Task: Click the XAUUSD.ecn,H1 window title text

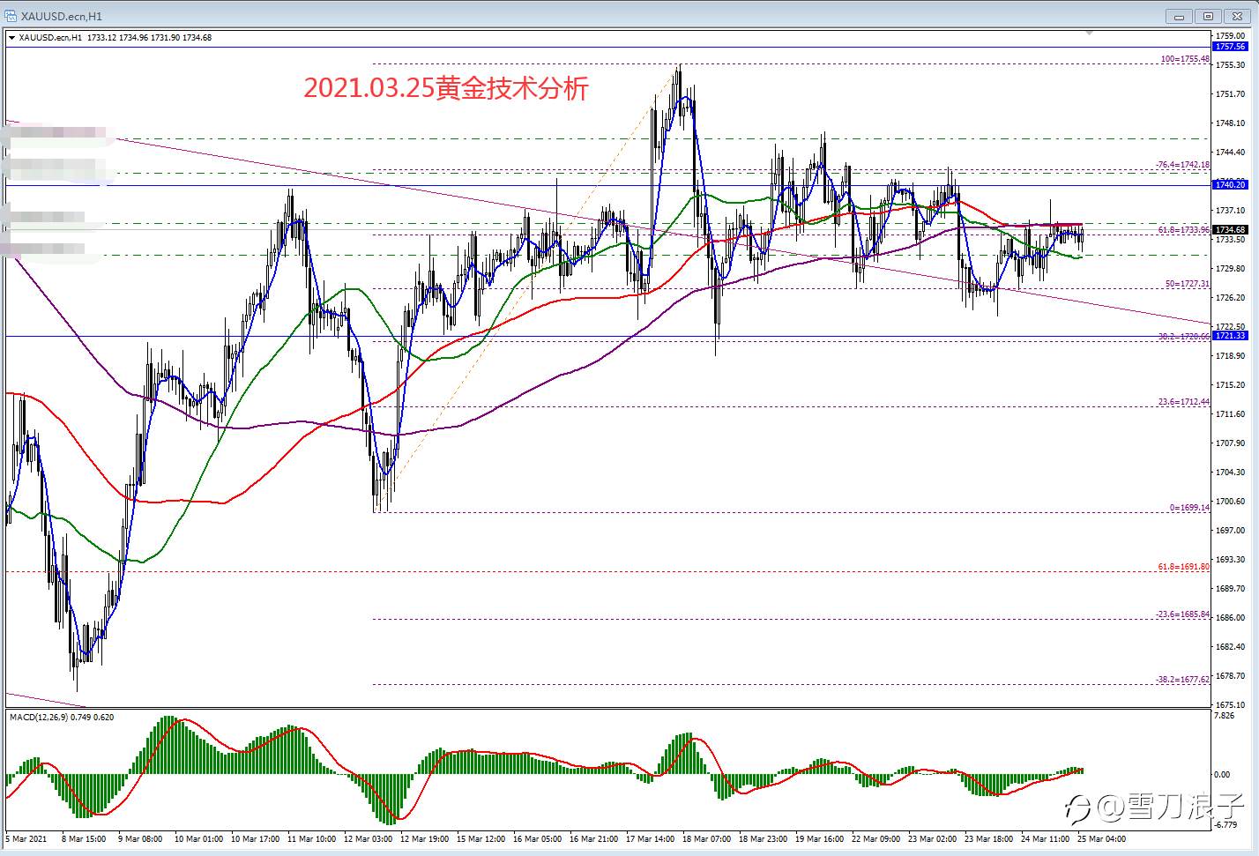Action: pyautogui.click(x=61, y=16)
